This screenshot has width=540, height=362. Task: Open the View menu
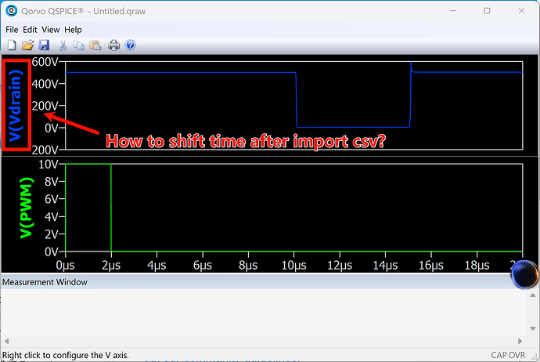coord(50,30)
